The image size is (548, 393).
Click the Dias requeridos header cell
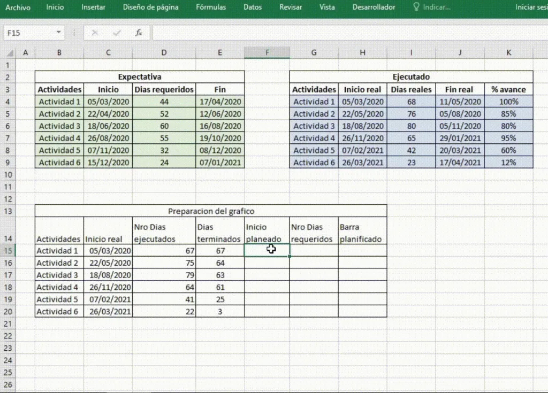[x=164, y=89]
